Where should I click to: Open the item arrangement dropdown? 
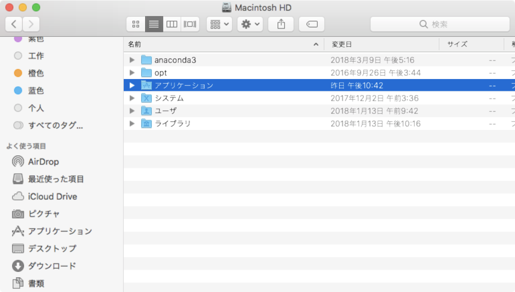(x=219, y=24)
